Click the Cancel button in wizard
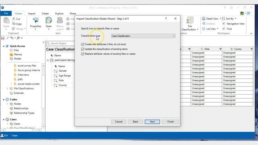 (x=119, y=122)
